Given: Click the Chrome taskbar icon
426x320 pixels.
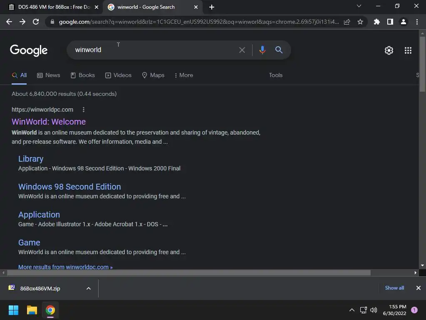Looking at the screenshot, I should [x=50, y=310].
